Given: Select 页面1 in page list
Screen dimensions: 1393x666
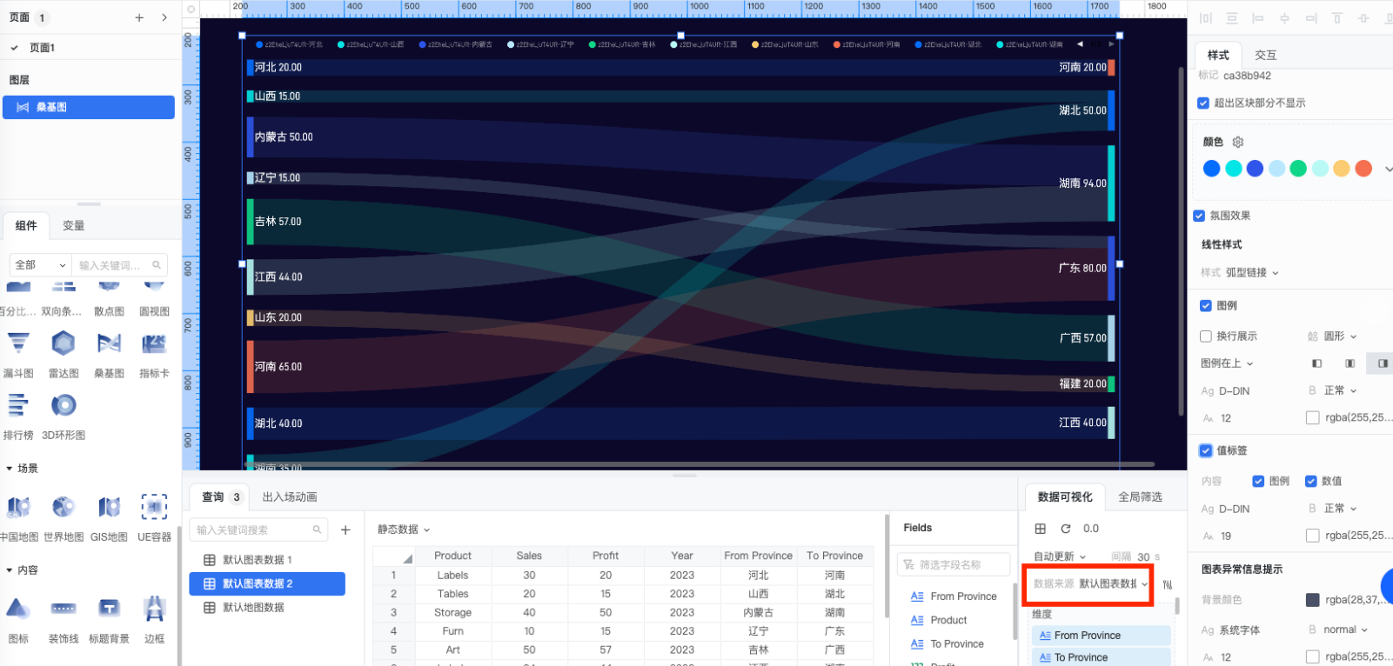Looking at the screenshot, I should [x=90, y=48].
